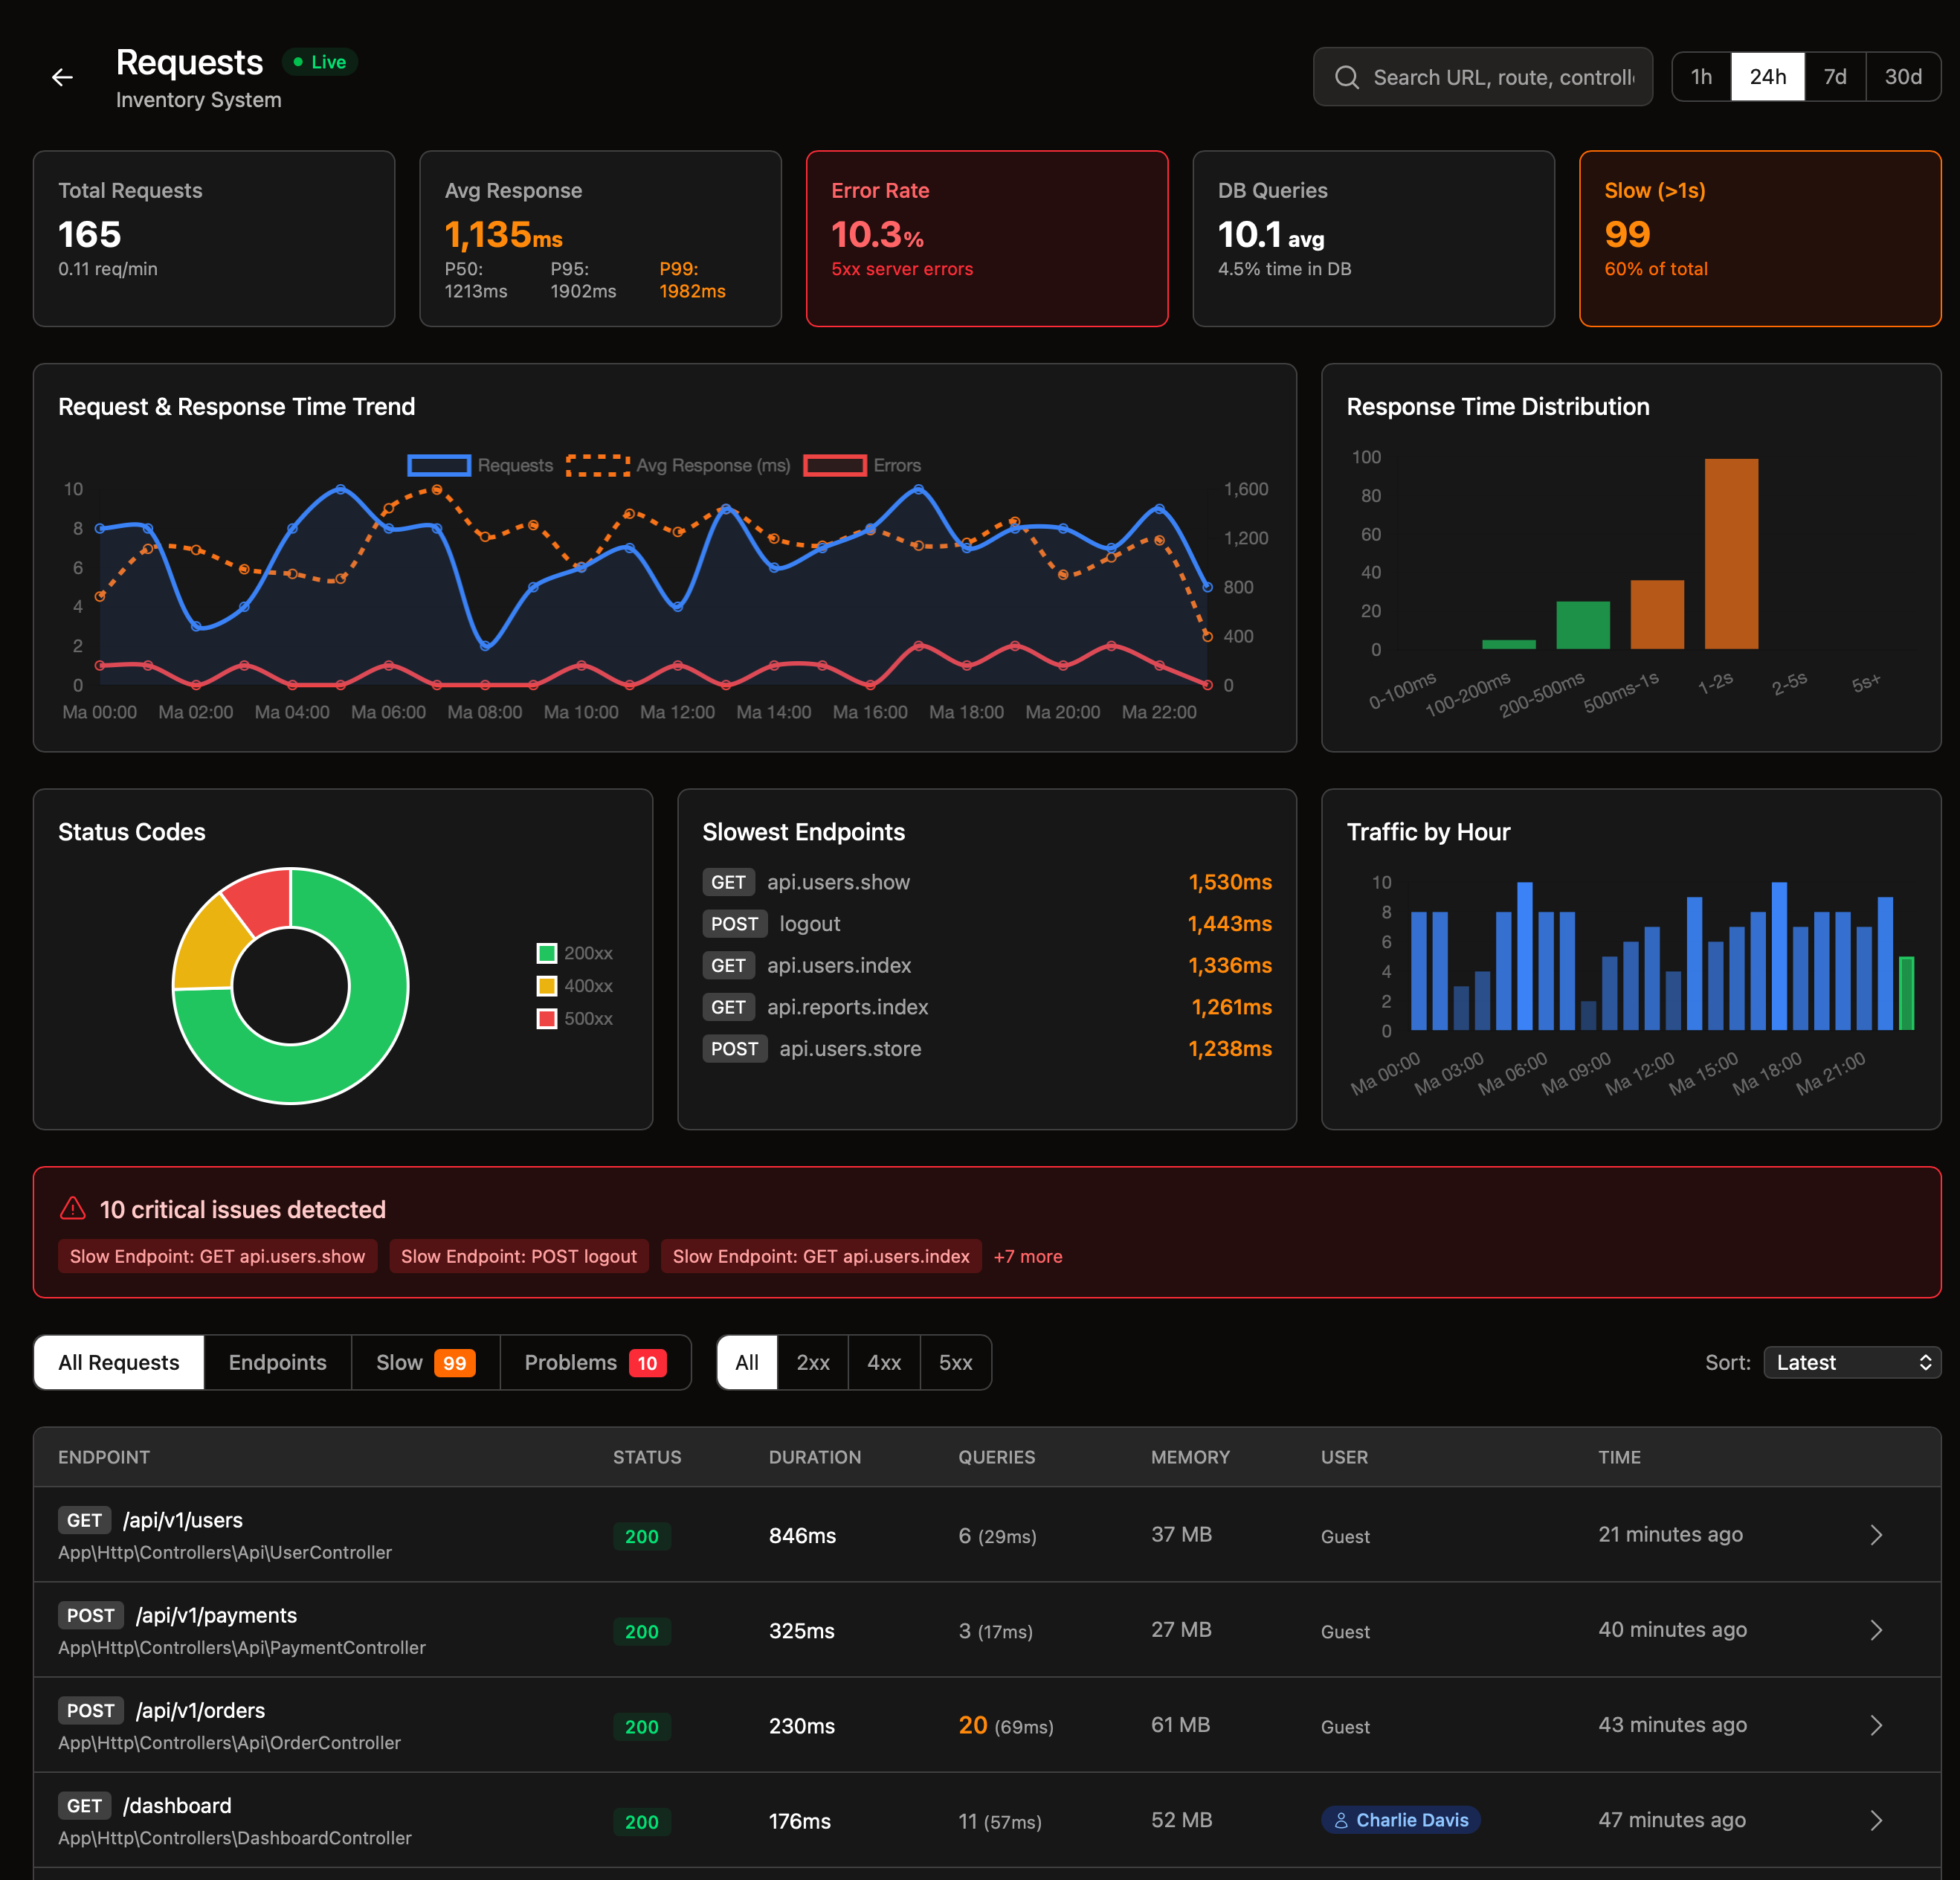Open the Latest sort dropdown
This screenshot has width=1960, height=1880.
[1851, 1362]
